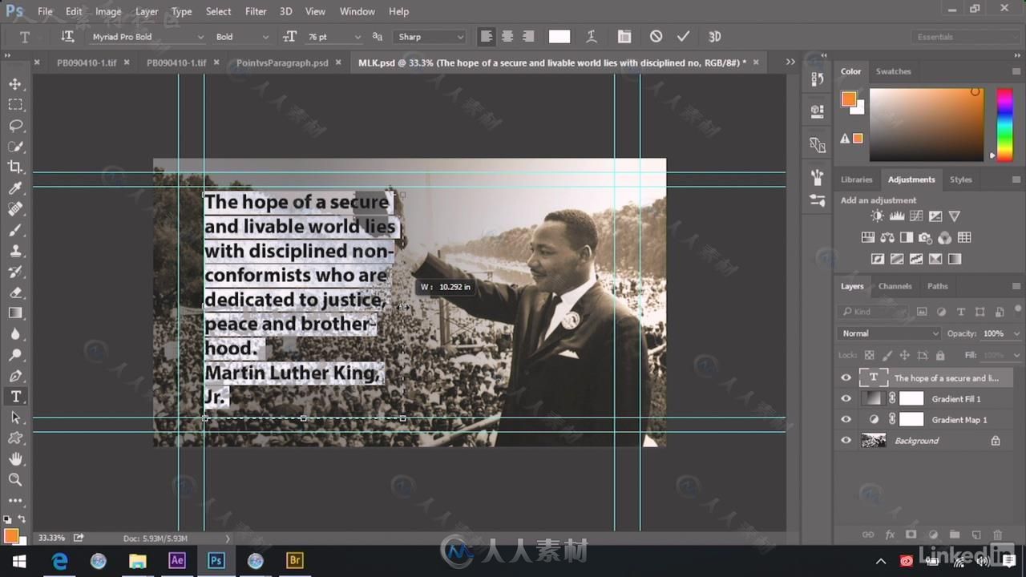Center align the text
1026x577 pixels.
coord(507,37)
